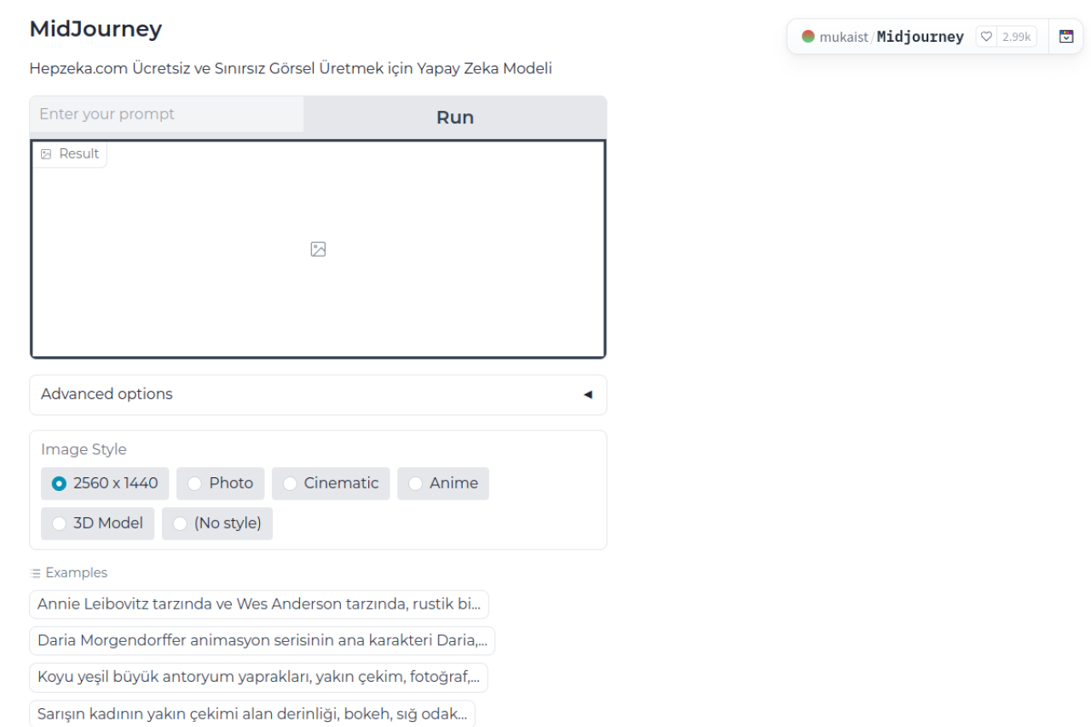The width and height of the screenshot is (1091, 727).
Task: Choose the 'Sarışın kadının yakın çekimi' example
Action: click(252, 713)
